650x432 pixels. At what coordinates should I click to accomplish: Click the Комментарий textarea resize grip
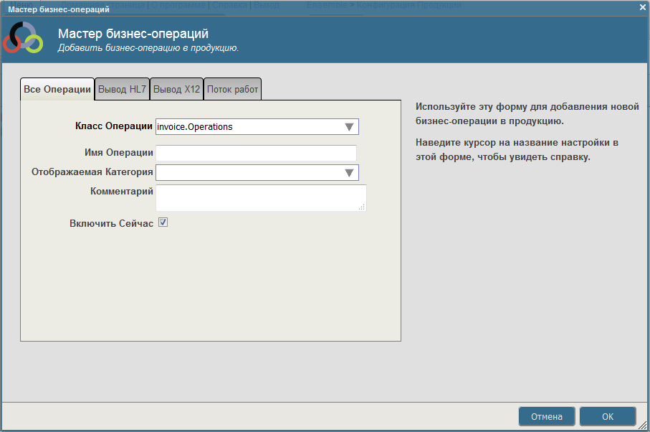[362, 207]
